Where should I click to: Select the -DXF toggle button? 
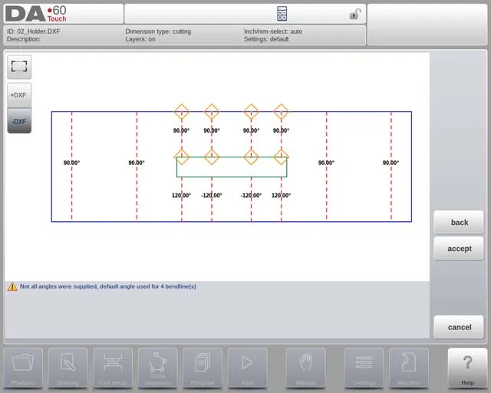[19, 121]
